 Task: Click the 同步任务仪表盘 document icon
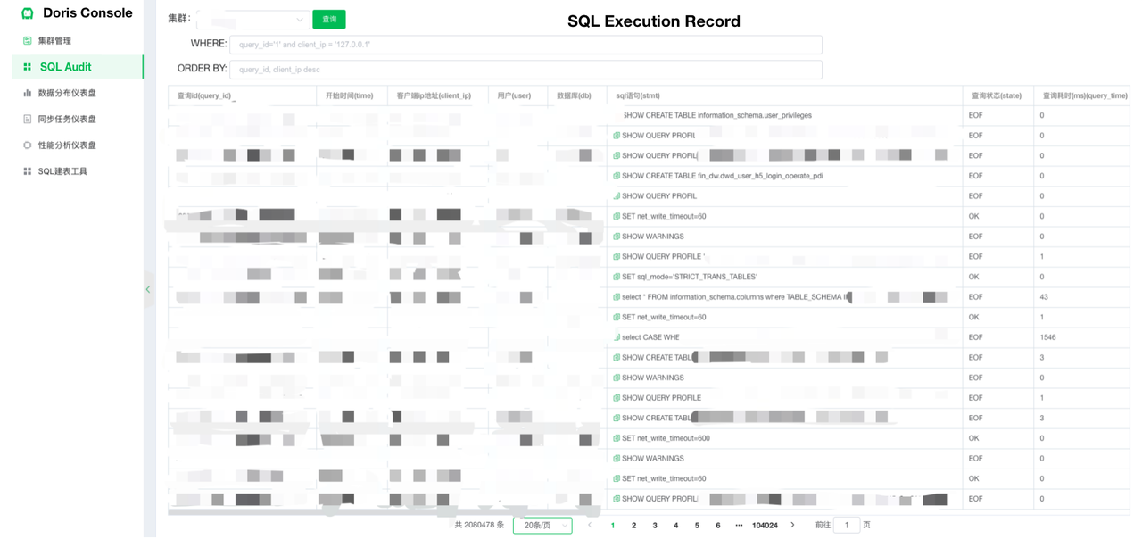click(x=28, y=119)
